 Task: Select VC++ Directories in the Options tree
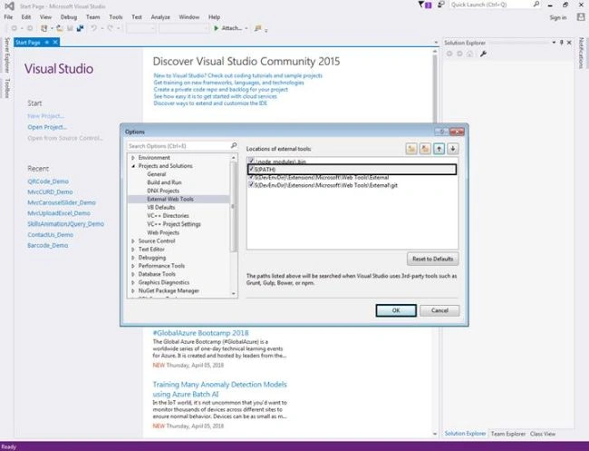click(168, 216)
